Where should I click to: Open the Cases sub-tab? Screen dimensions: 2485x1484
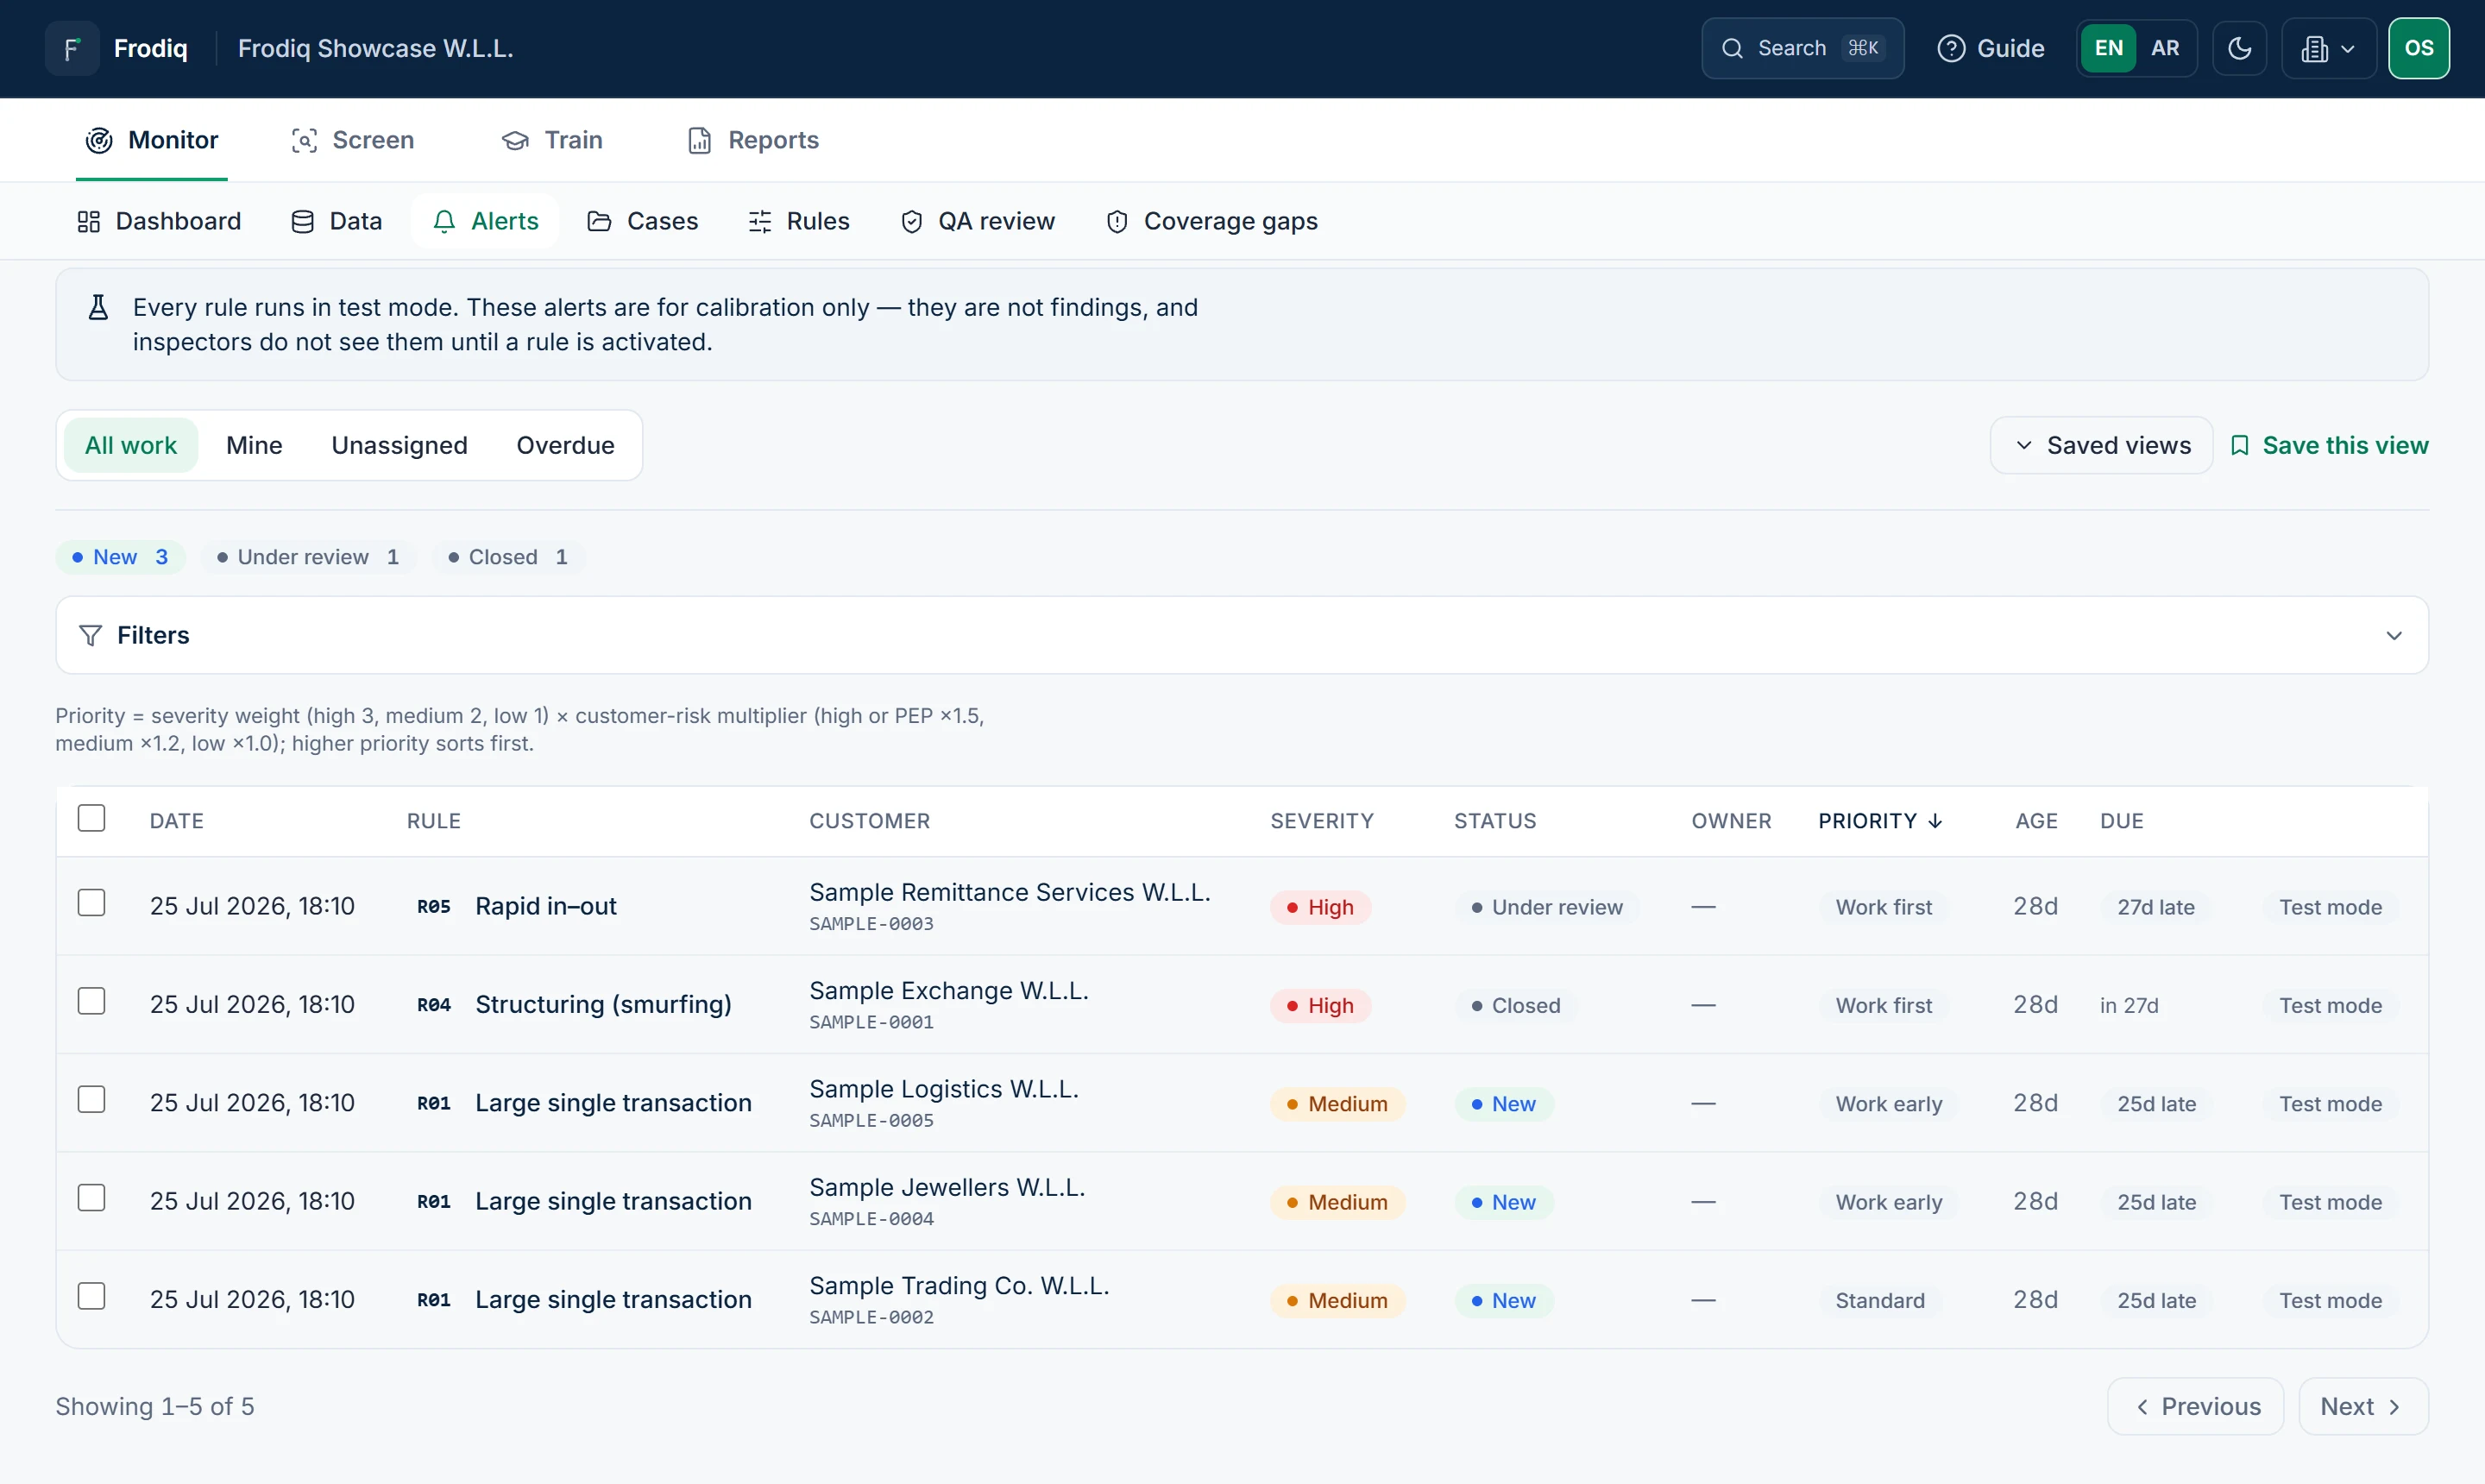coord(642,221)
